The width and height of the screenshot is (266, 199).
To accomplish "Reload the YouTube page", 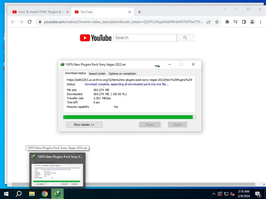I will point(30,22).
